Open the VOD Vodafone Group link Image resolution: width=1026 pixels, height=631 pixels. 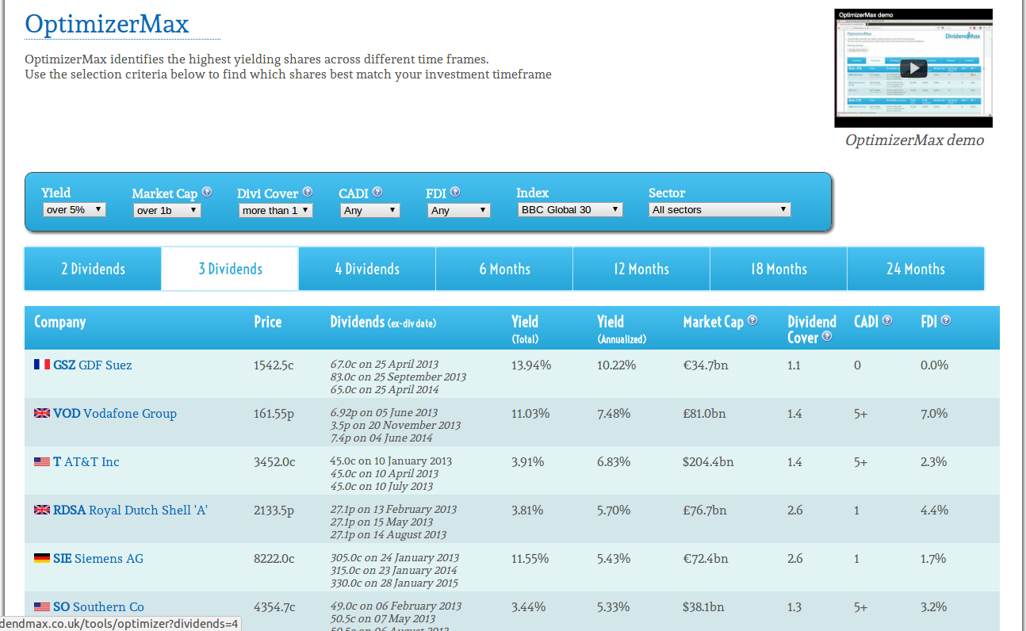(115, 413)
